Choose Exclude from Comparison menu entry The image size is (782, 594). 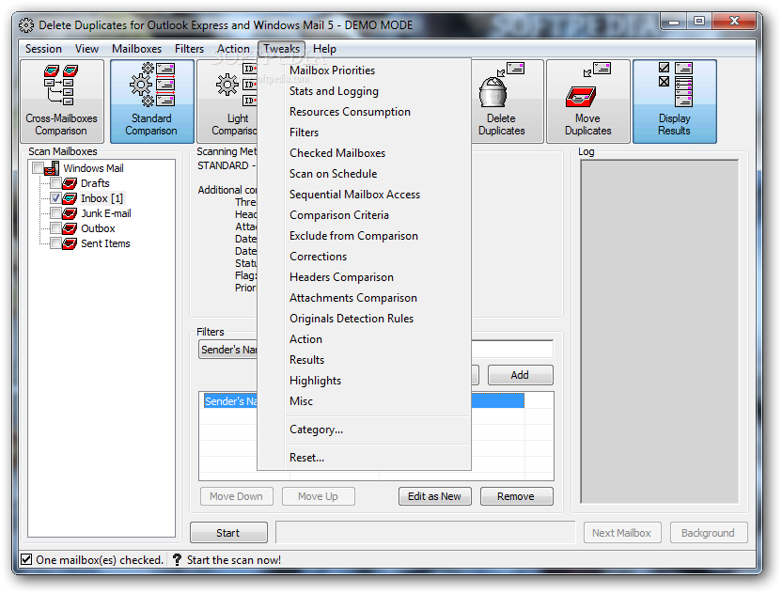(364, 236)
